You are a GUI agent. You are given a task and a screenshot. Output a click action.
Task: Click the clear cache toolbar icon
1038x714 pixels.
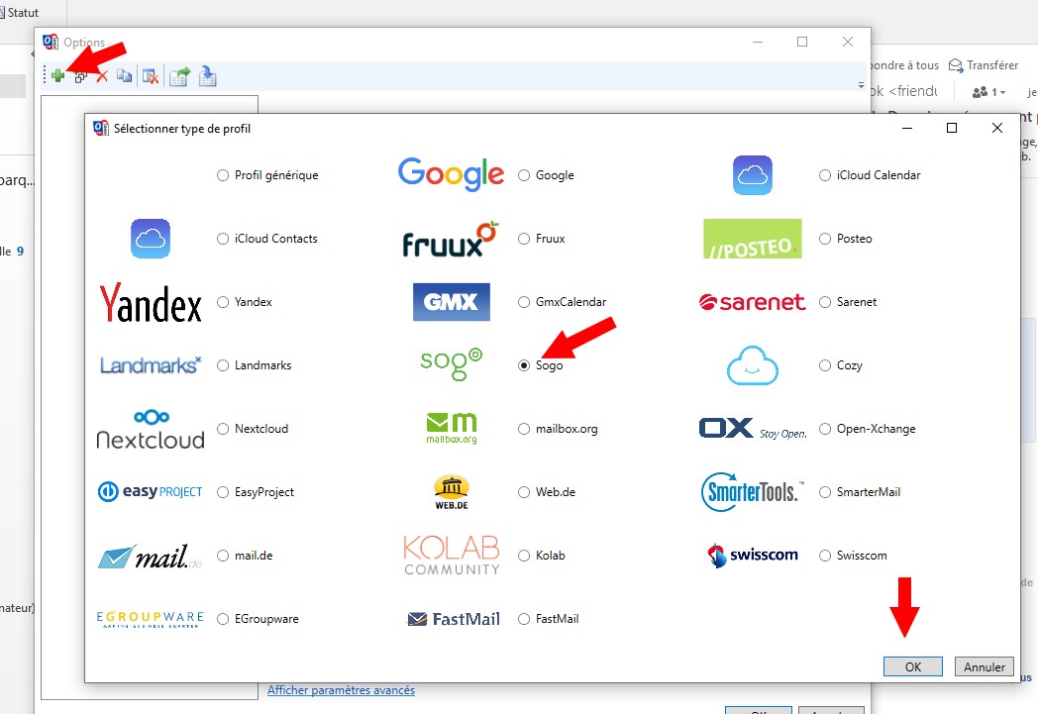[150, 76]
